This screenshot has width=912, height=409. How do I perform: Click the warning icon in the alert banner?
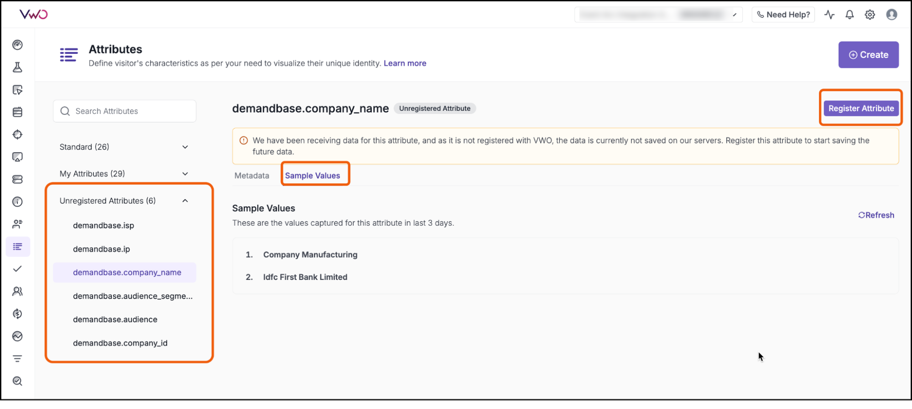point(244,140)
